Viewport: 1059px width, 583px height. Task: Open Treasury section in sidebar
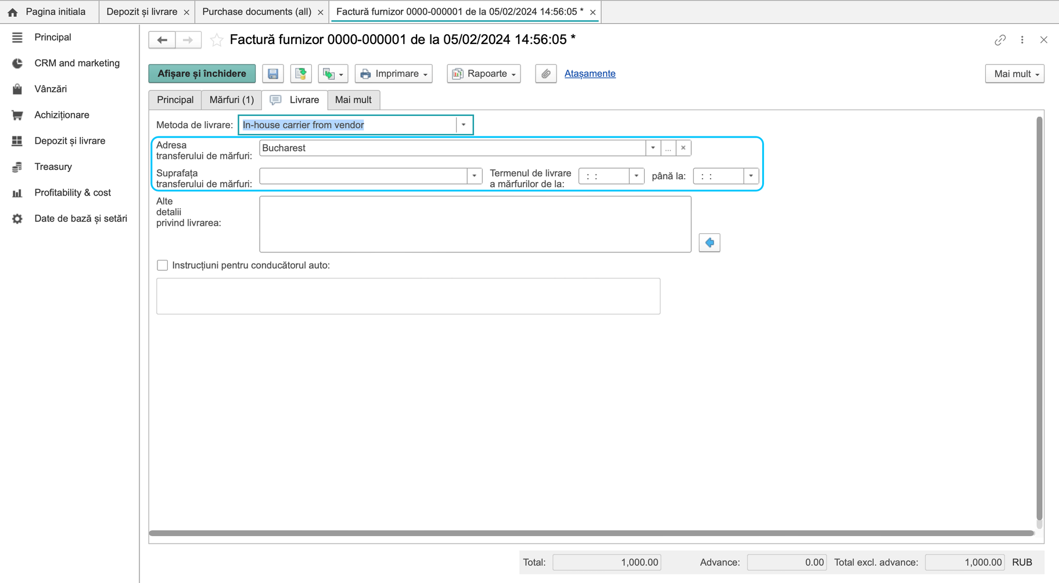tap(53, 166)
